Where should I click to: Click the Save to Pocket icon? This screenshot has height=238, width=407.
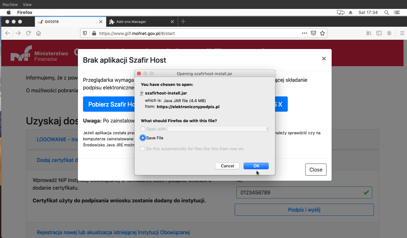(313, 33)
